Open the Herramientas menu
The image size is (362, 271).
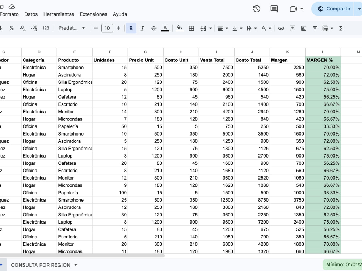59,14
